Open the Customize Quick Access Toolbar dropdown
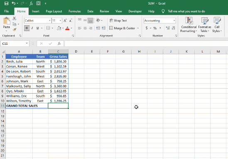228x159 pixels. (x=46, y=3)
